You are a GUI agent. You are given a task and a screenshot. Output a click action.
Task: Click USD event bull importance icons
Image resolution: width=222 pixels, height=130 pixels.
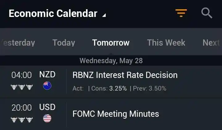[x=22, y=120]
